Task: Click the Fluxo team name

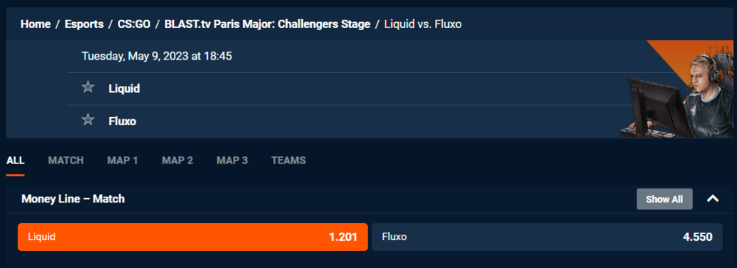Action: tap(122, 121)
